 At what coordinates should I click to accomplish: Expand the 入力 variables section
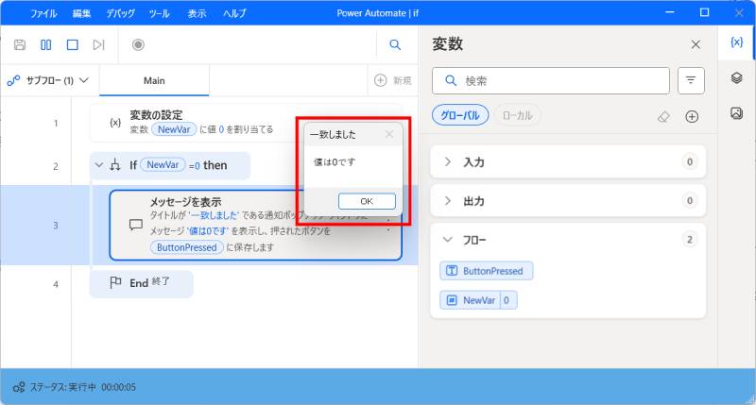pos(448,162)
